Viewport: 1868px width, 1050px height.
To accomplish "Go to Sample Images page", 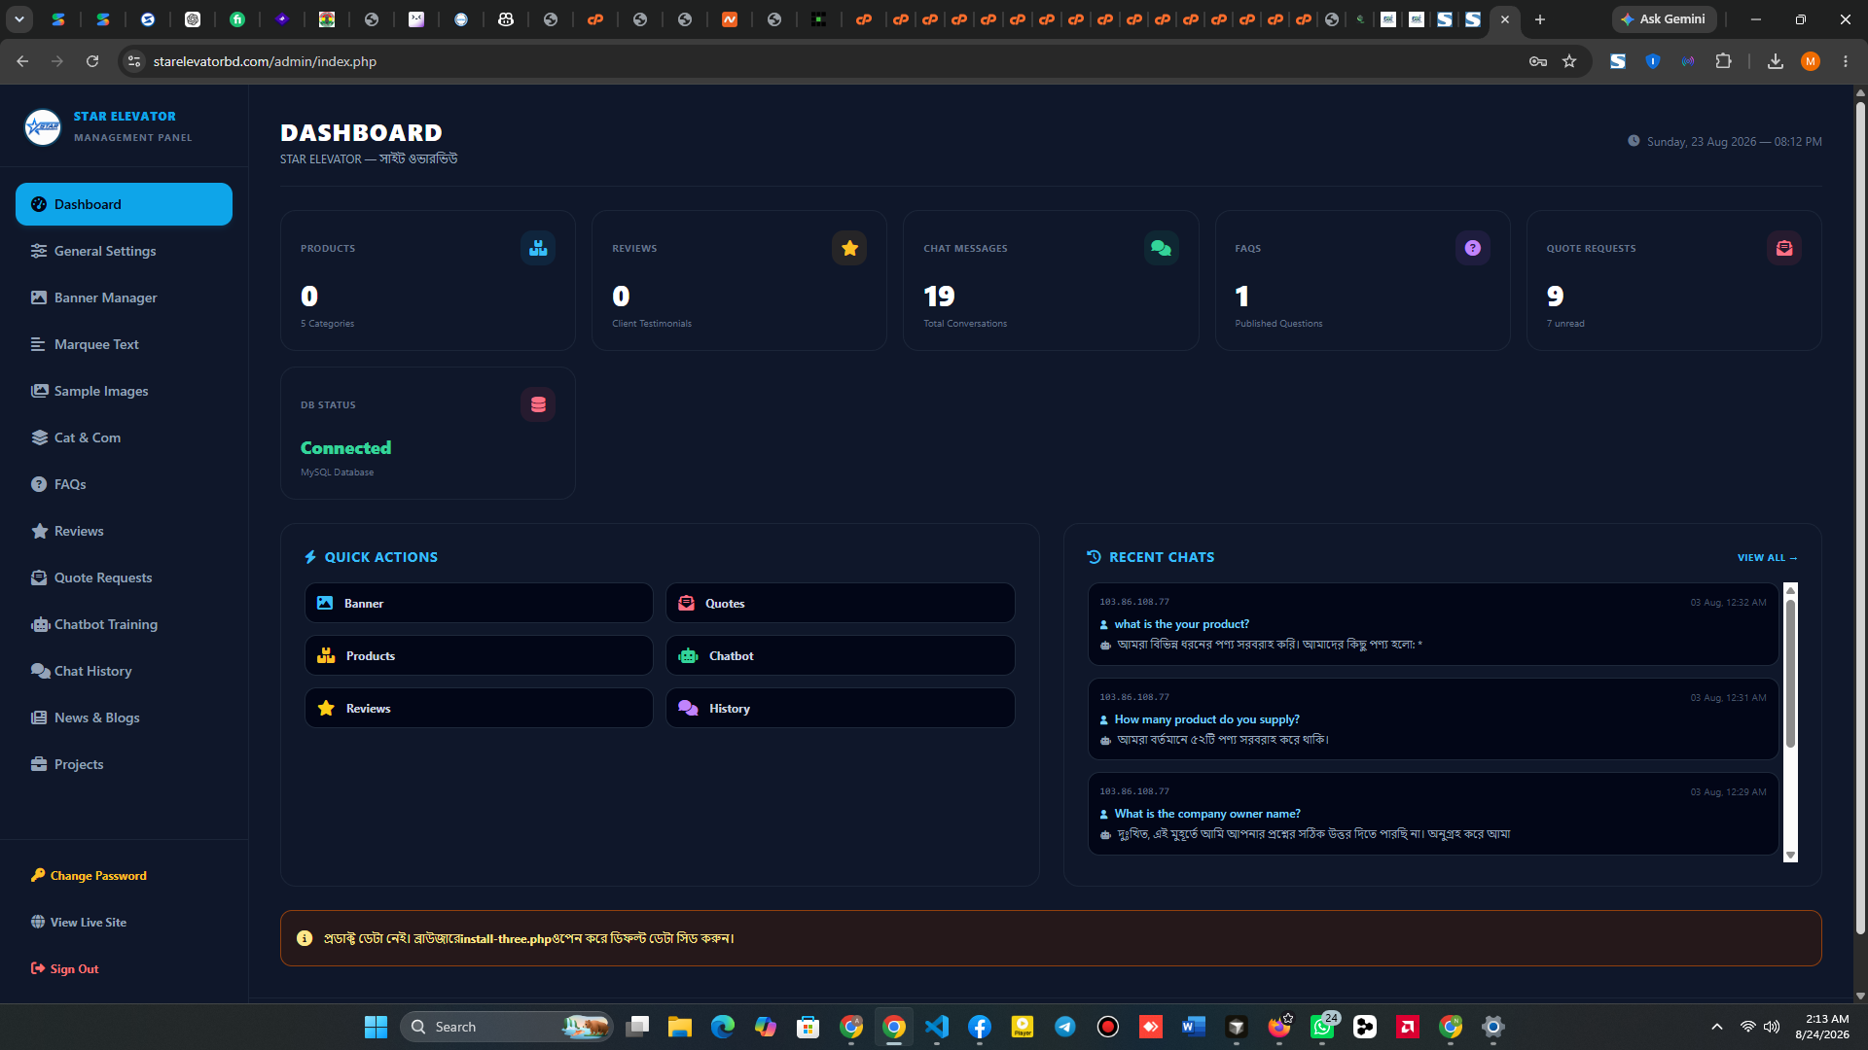I will coord(124,391).
